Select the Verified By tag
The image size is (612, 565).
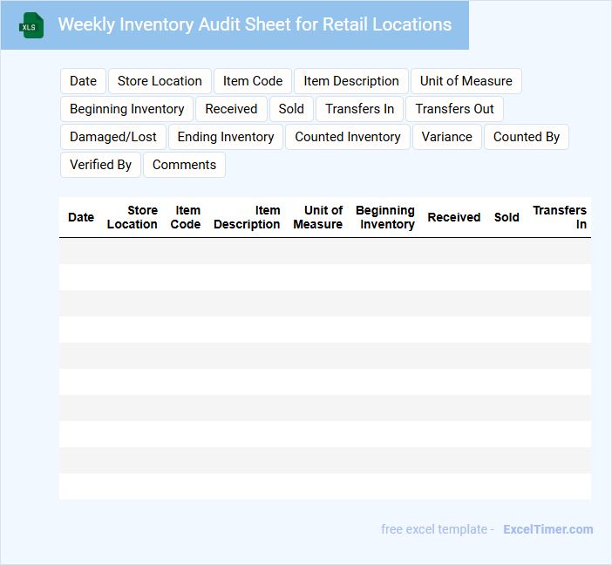click(x=100, y=165)
